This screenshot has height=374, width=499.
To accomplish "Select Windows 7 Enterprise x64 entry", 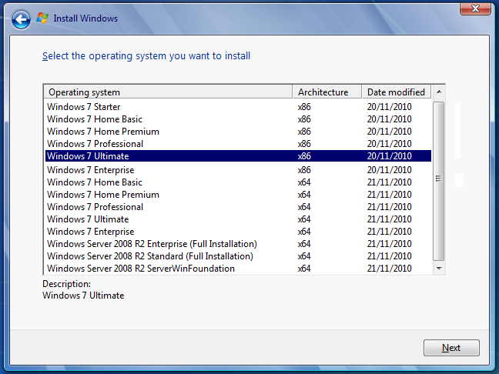I will click(x=238, y=232).
